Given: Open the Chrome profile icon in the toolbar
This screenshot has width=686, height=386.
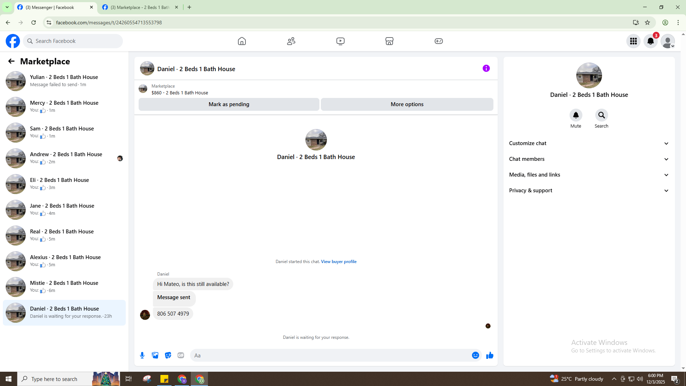Looking at the screenshot, I should pyautogui.click(x=665, y=23).
